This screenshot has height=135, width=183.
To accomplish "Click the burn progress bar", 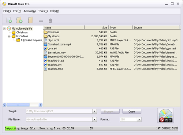I will 91,128.
